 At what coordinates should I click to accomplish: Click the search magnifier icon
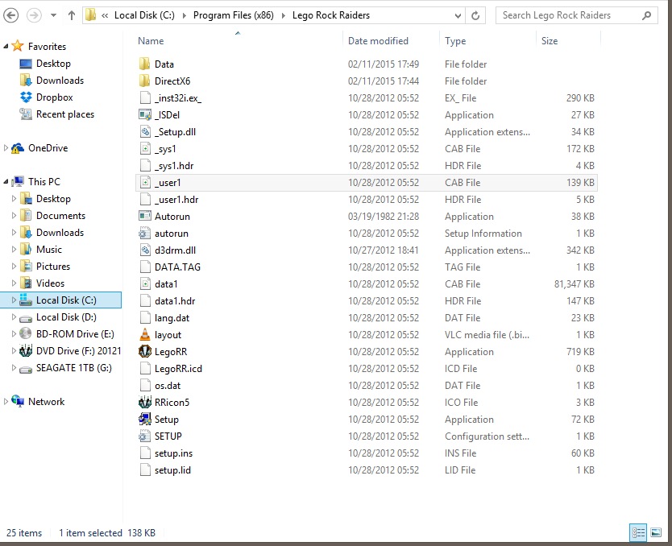tap(647, 16)
